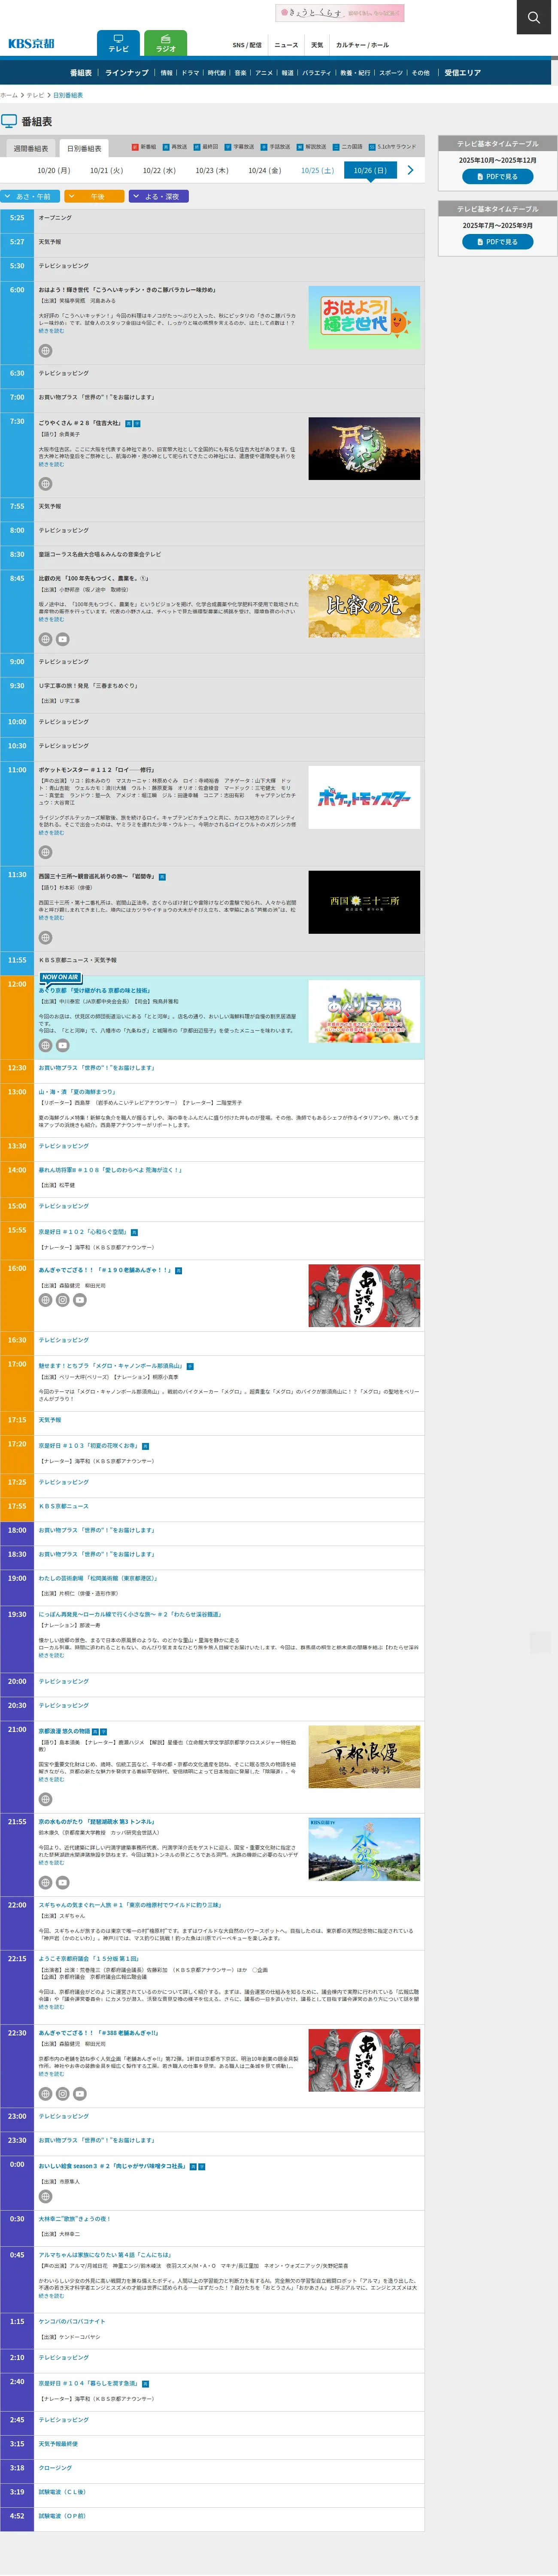The height and width of the screenshot is (2576, 558).
Task: Expand 続きを読む for おはよう!輝き世代
Action: coord(51,331)
